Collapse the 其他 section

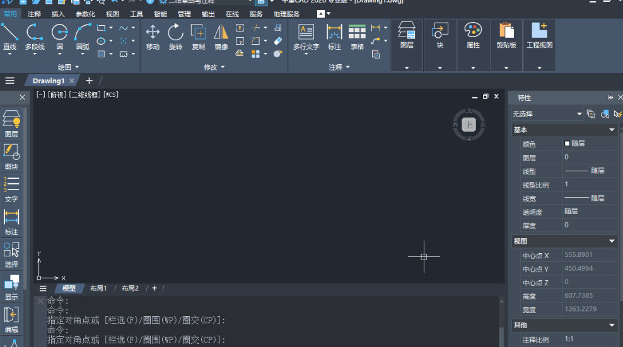612,325
